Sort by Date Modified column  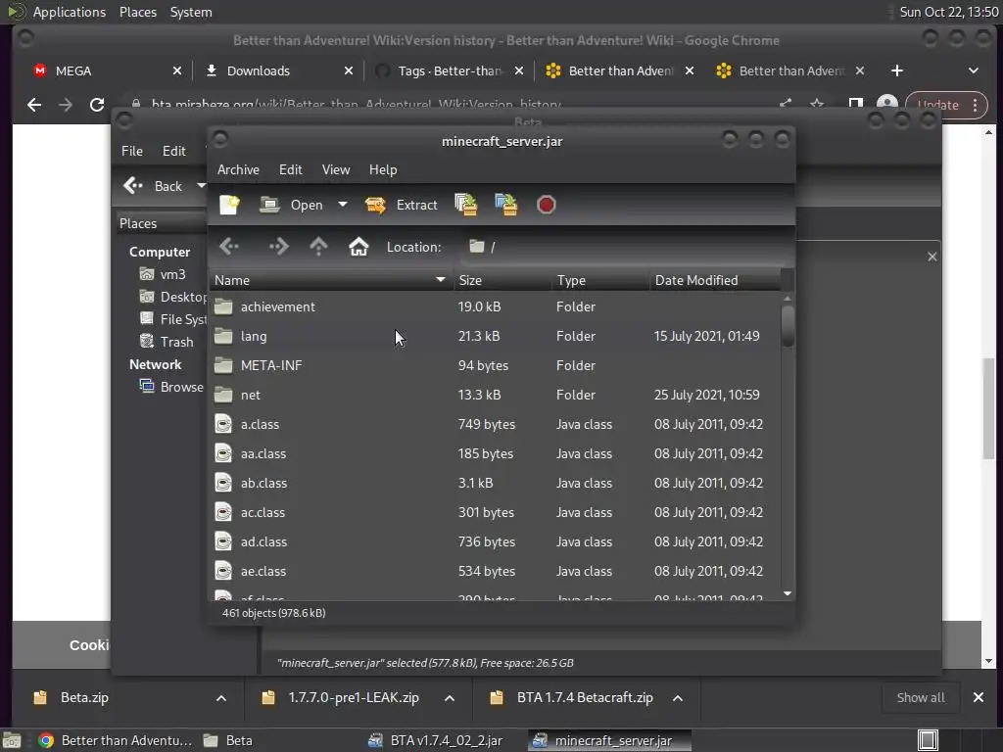[x=715, y=280]
